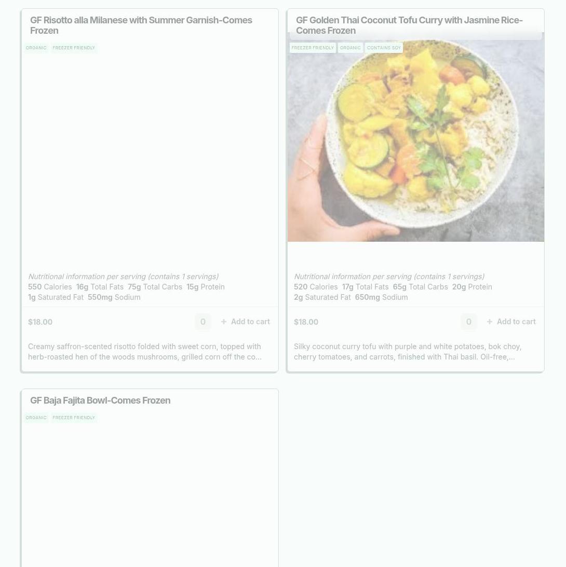Screen dimensions: 566x567
Task: Select the Risotto quantity input field
Action: [x=203, y=322]
